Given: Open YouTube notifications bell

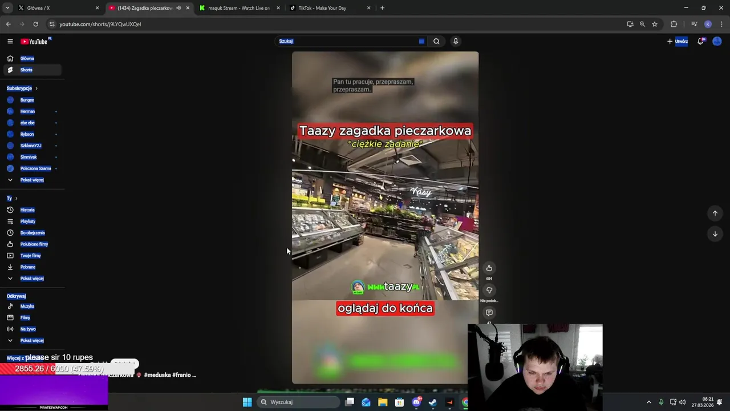Looking at the screenshot, I should point(700,41).
